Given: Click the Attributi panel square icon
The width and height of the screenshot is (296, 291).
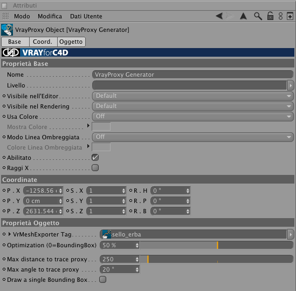Looking at the screenshot, I should 4,6.
